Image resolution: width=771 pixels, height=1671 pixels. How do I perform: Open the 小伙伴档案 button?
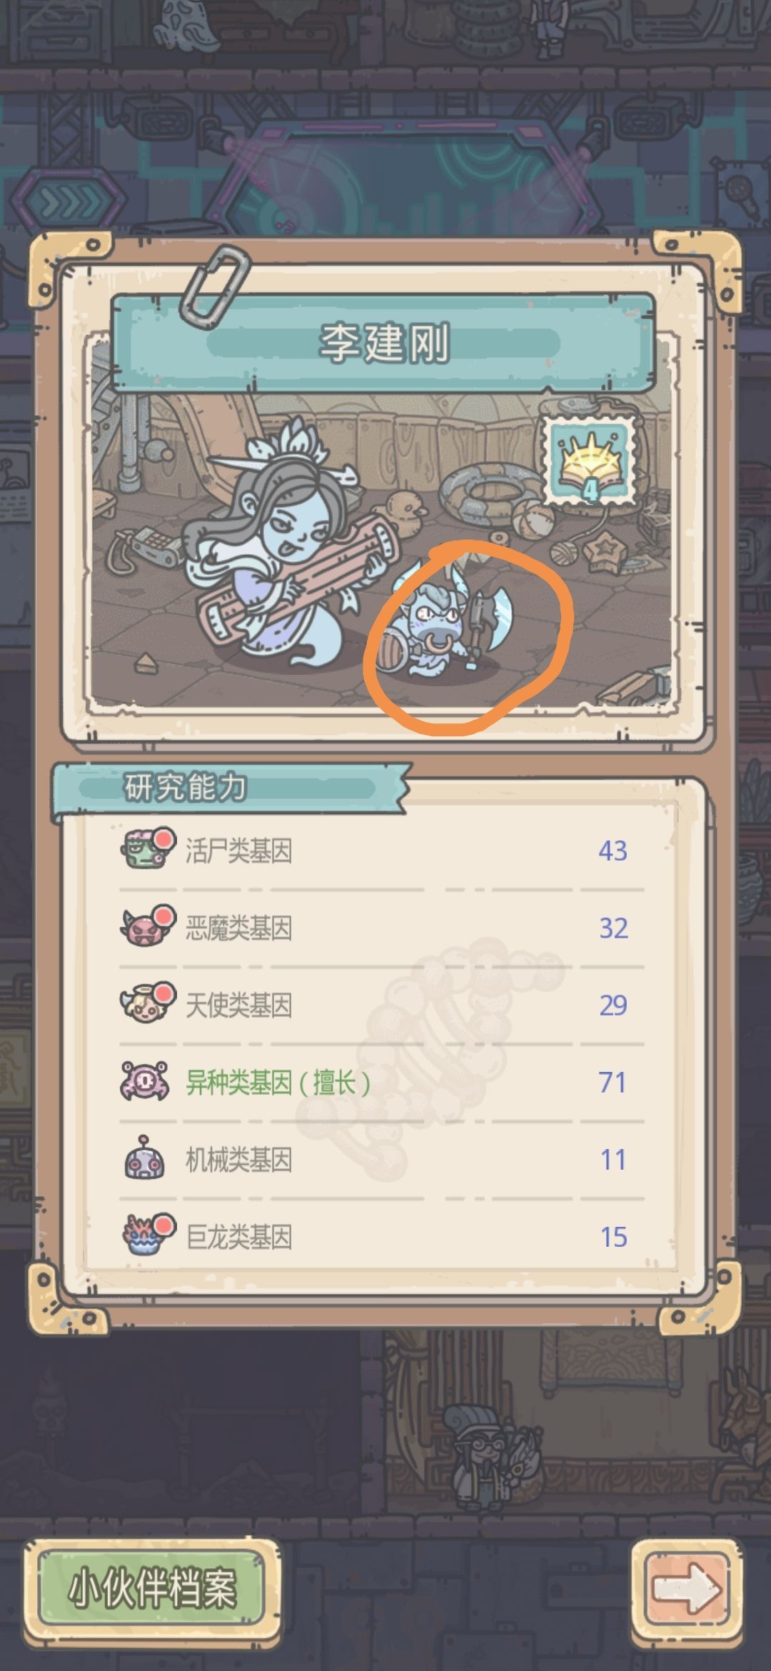(151, 1589)
